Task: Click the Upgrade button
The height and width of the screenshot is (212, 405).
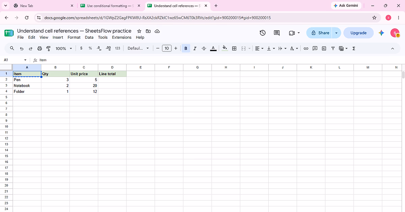Action: click(358, 33)
